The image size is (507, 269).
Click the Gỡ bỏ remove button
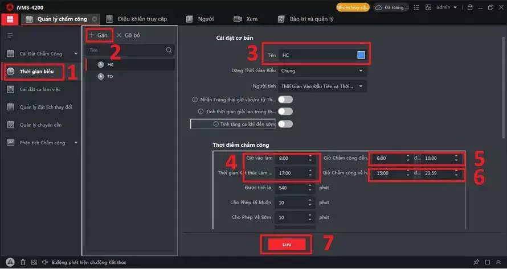pos(128,35)
